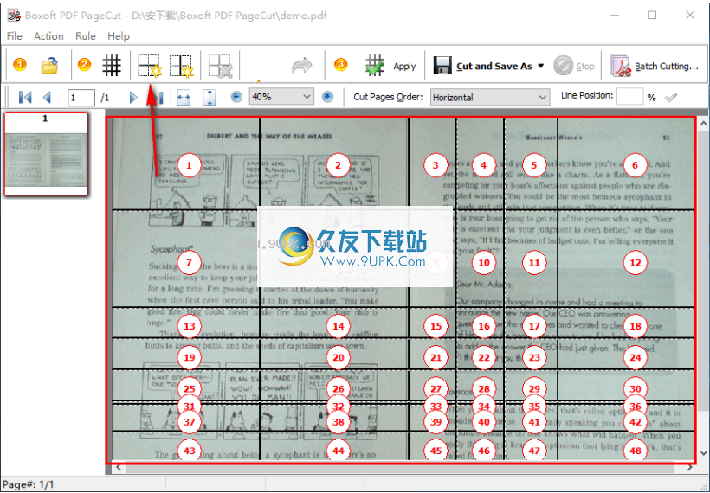Click horizontal scrollbar left arrow
The image size is (710, 493).
[x=118, y=467]
